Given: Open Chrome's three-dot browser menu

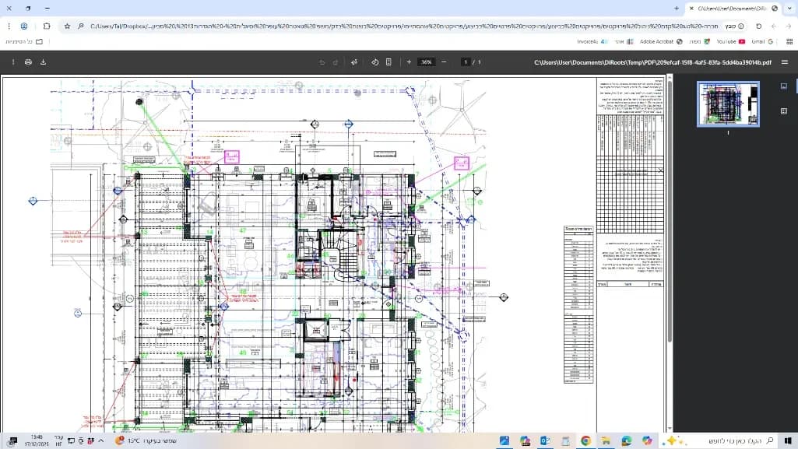Looking at the screenshot, I should tap(9, 26).
